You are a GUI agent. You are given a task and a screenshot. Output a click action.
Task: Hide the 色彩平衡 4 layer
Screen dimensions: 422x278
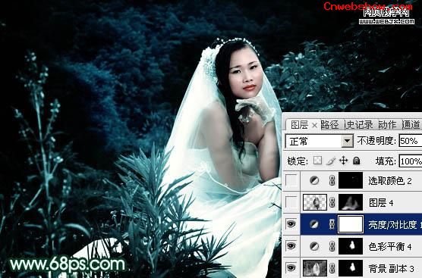291,246
